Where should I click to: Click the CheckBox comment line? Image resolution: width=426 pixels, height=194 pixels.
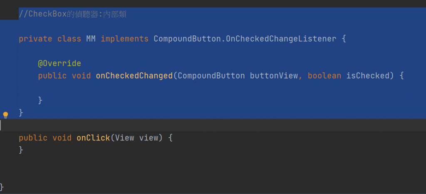click(x=72, y=15)
